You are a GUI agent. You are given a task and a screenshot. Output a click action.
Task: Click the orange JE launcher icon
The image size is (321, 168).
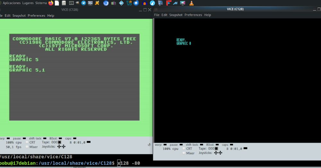[97, 3]
